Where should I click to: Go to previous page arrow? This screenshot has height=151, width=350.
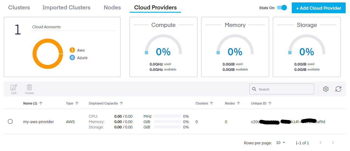pos(321,143)
